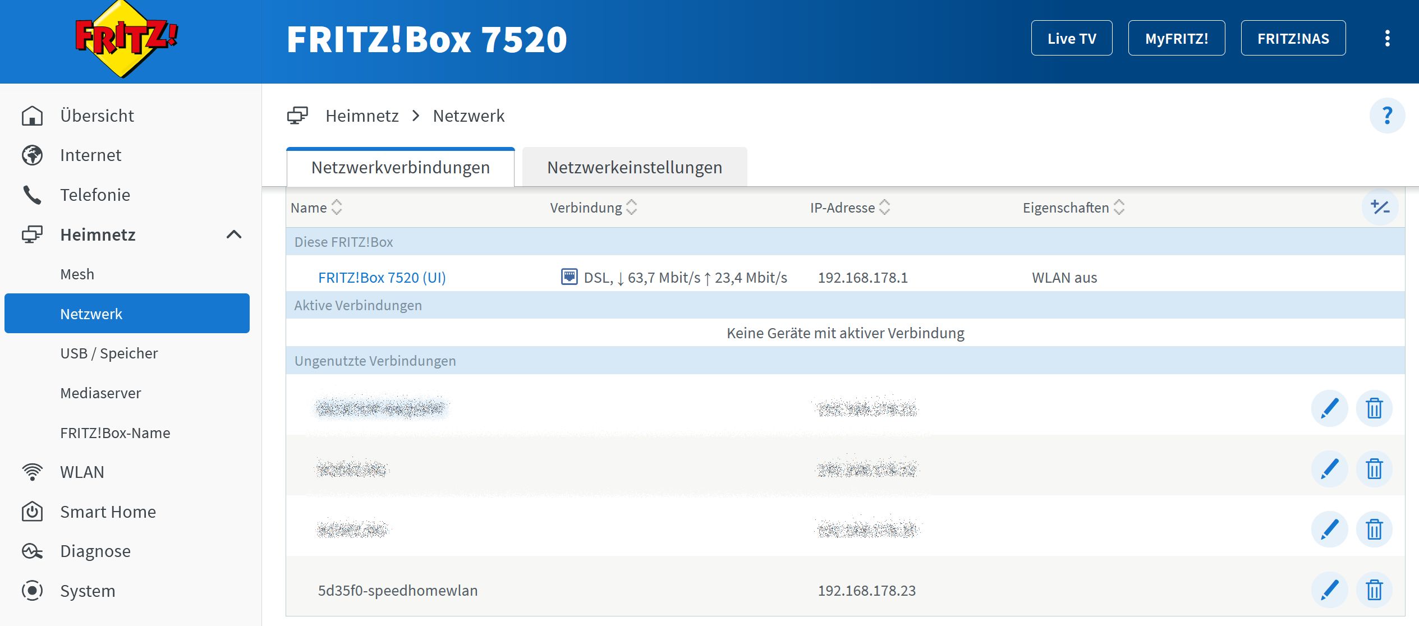
Task: Click Netzwerk in breadcrumb
Action: [469, 116]
